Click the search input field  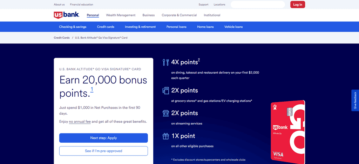pyautogui.click(x=258, y=5)
